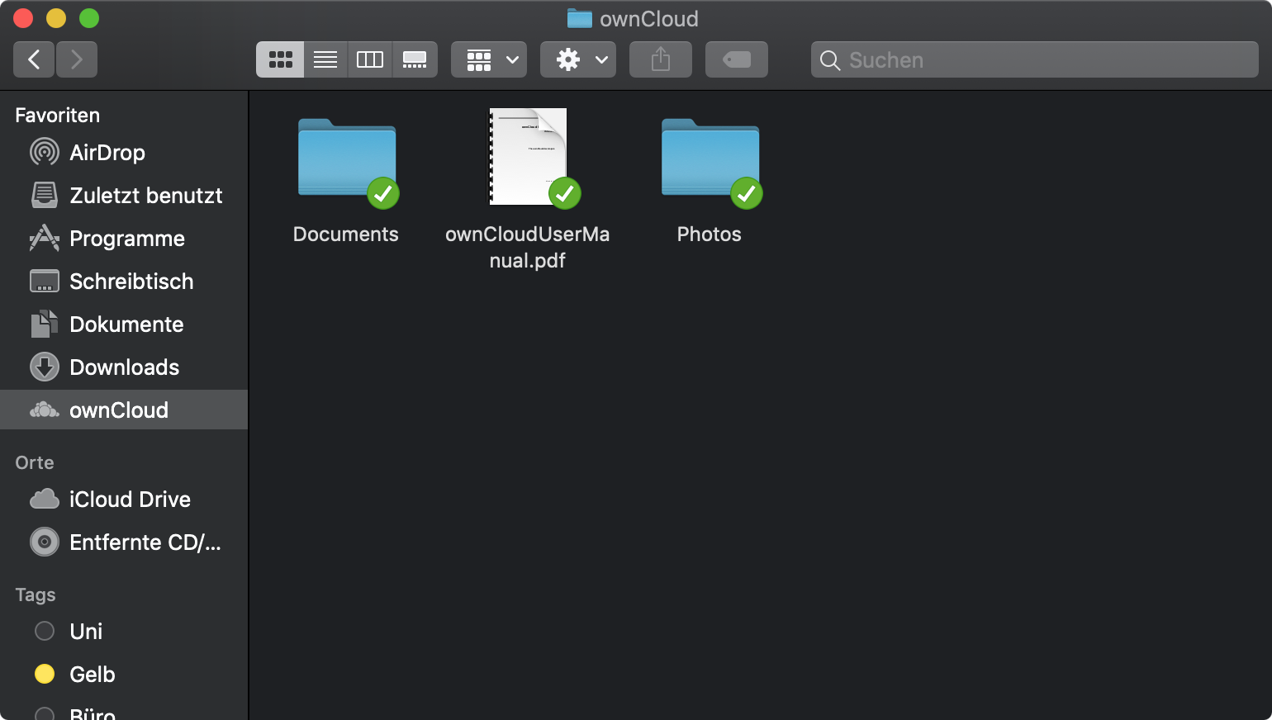
Task: Click the AirDrop sidebar icon
Action: [x=45, y=152]
